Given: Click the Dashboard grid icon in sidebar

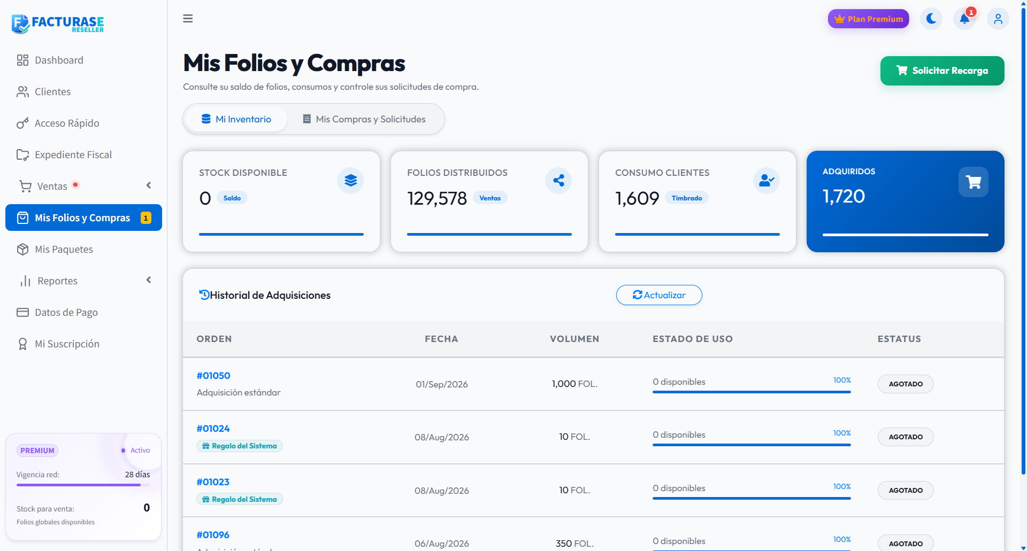Looking at the screenshot, I should [x=22, y=60].
